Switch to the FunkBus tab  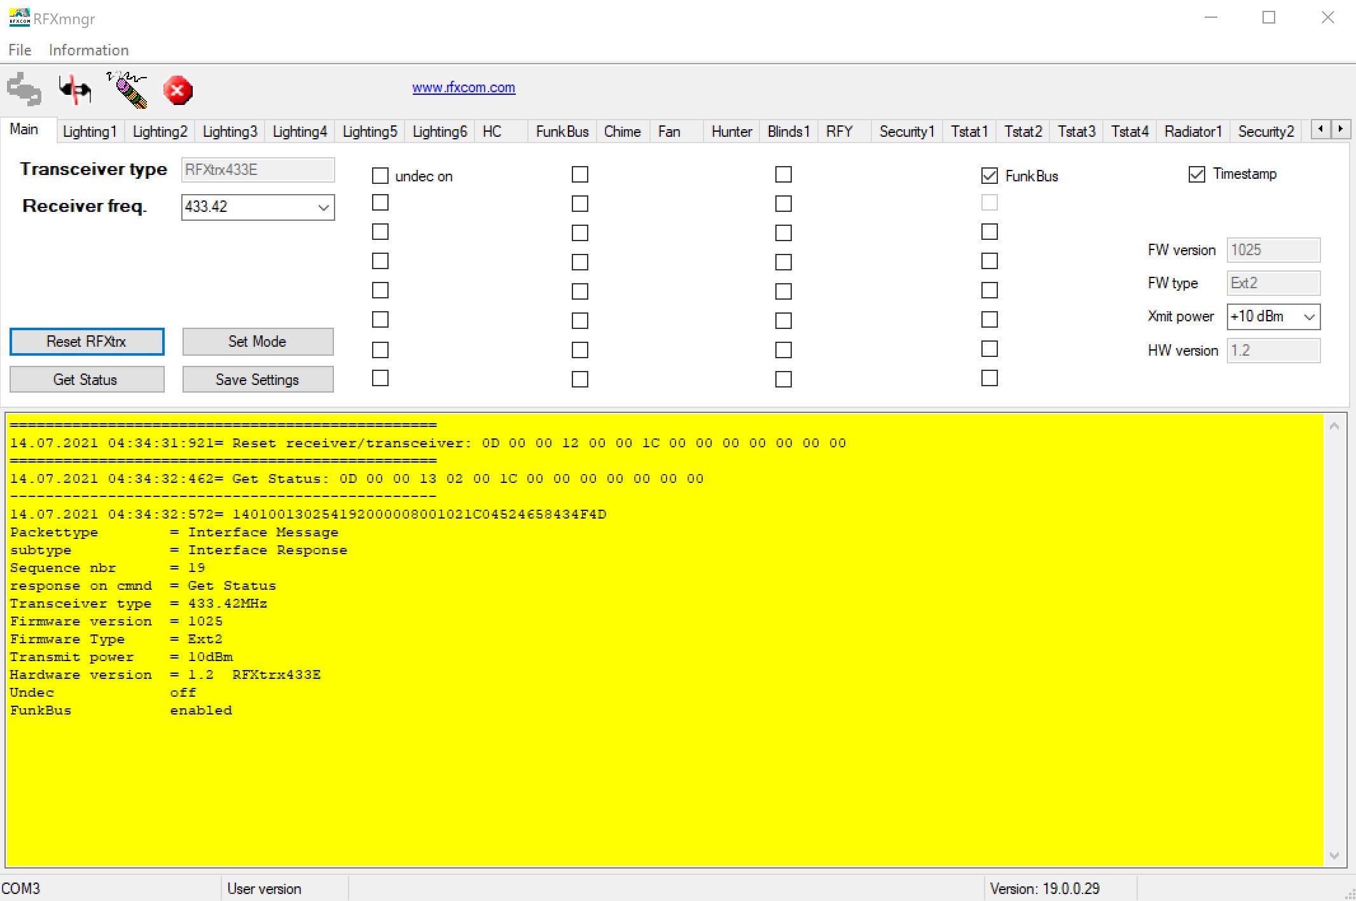562,132
